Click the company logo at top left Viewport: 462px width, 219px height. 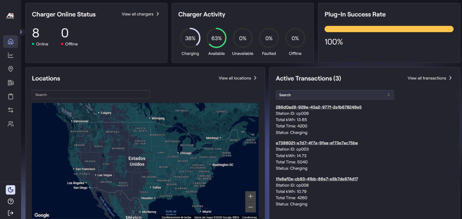(10, 16)
